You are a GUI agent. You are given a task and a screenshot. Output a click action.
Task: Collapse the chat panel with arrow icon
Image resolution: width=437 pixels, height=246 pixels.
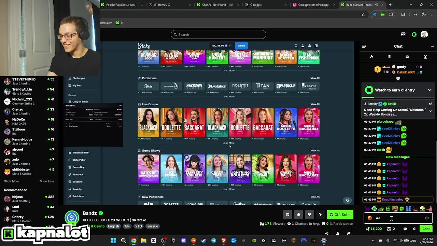[364, 46]
